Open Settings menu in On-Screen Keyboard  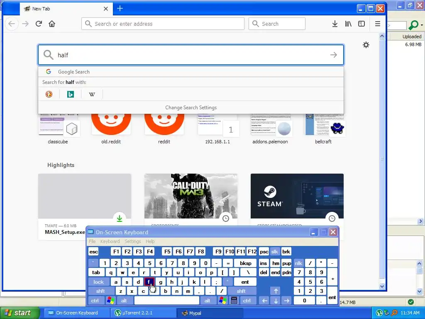coord(132,241)
